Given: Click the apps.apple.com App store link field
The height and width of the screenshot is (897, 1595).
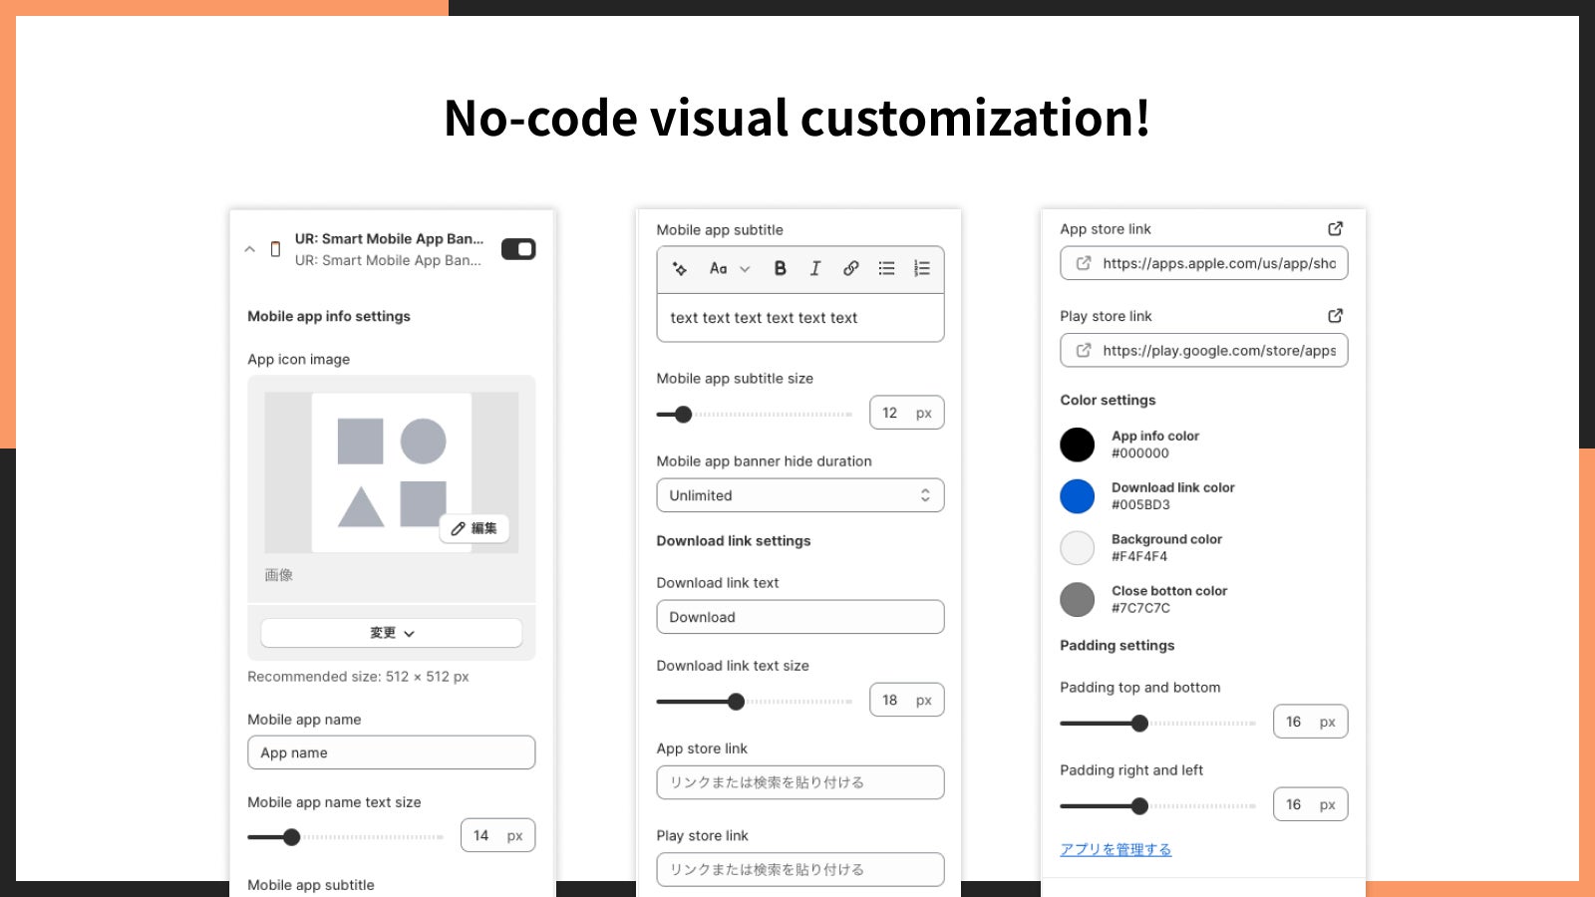Looking at the screenshot, I should [1204, 263].
